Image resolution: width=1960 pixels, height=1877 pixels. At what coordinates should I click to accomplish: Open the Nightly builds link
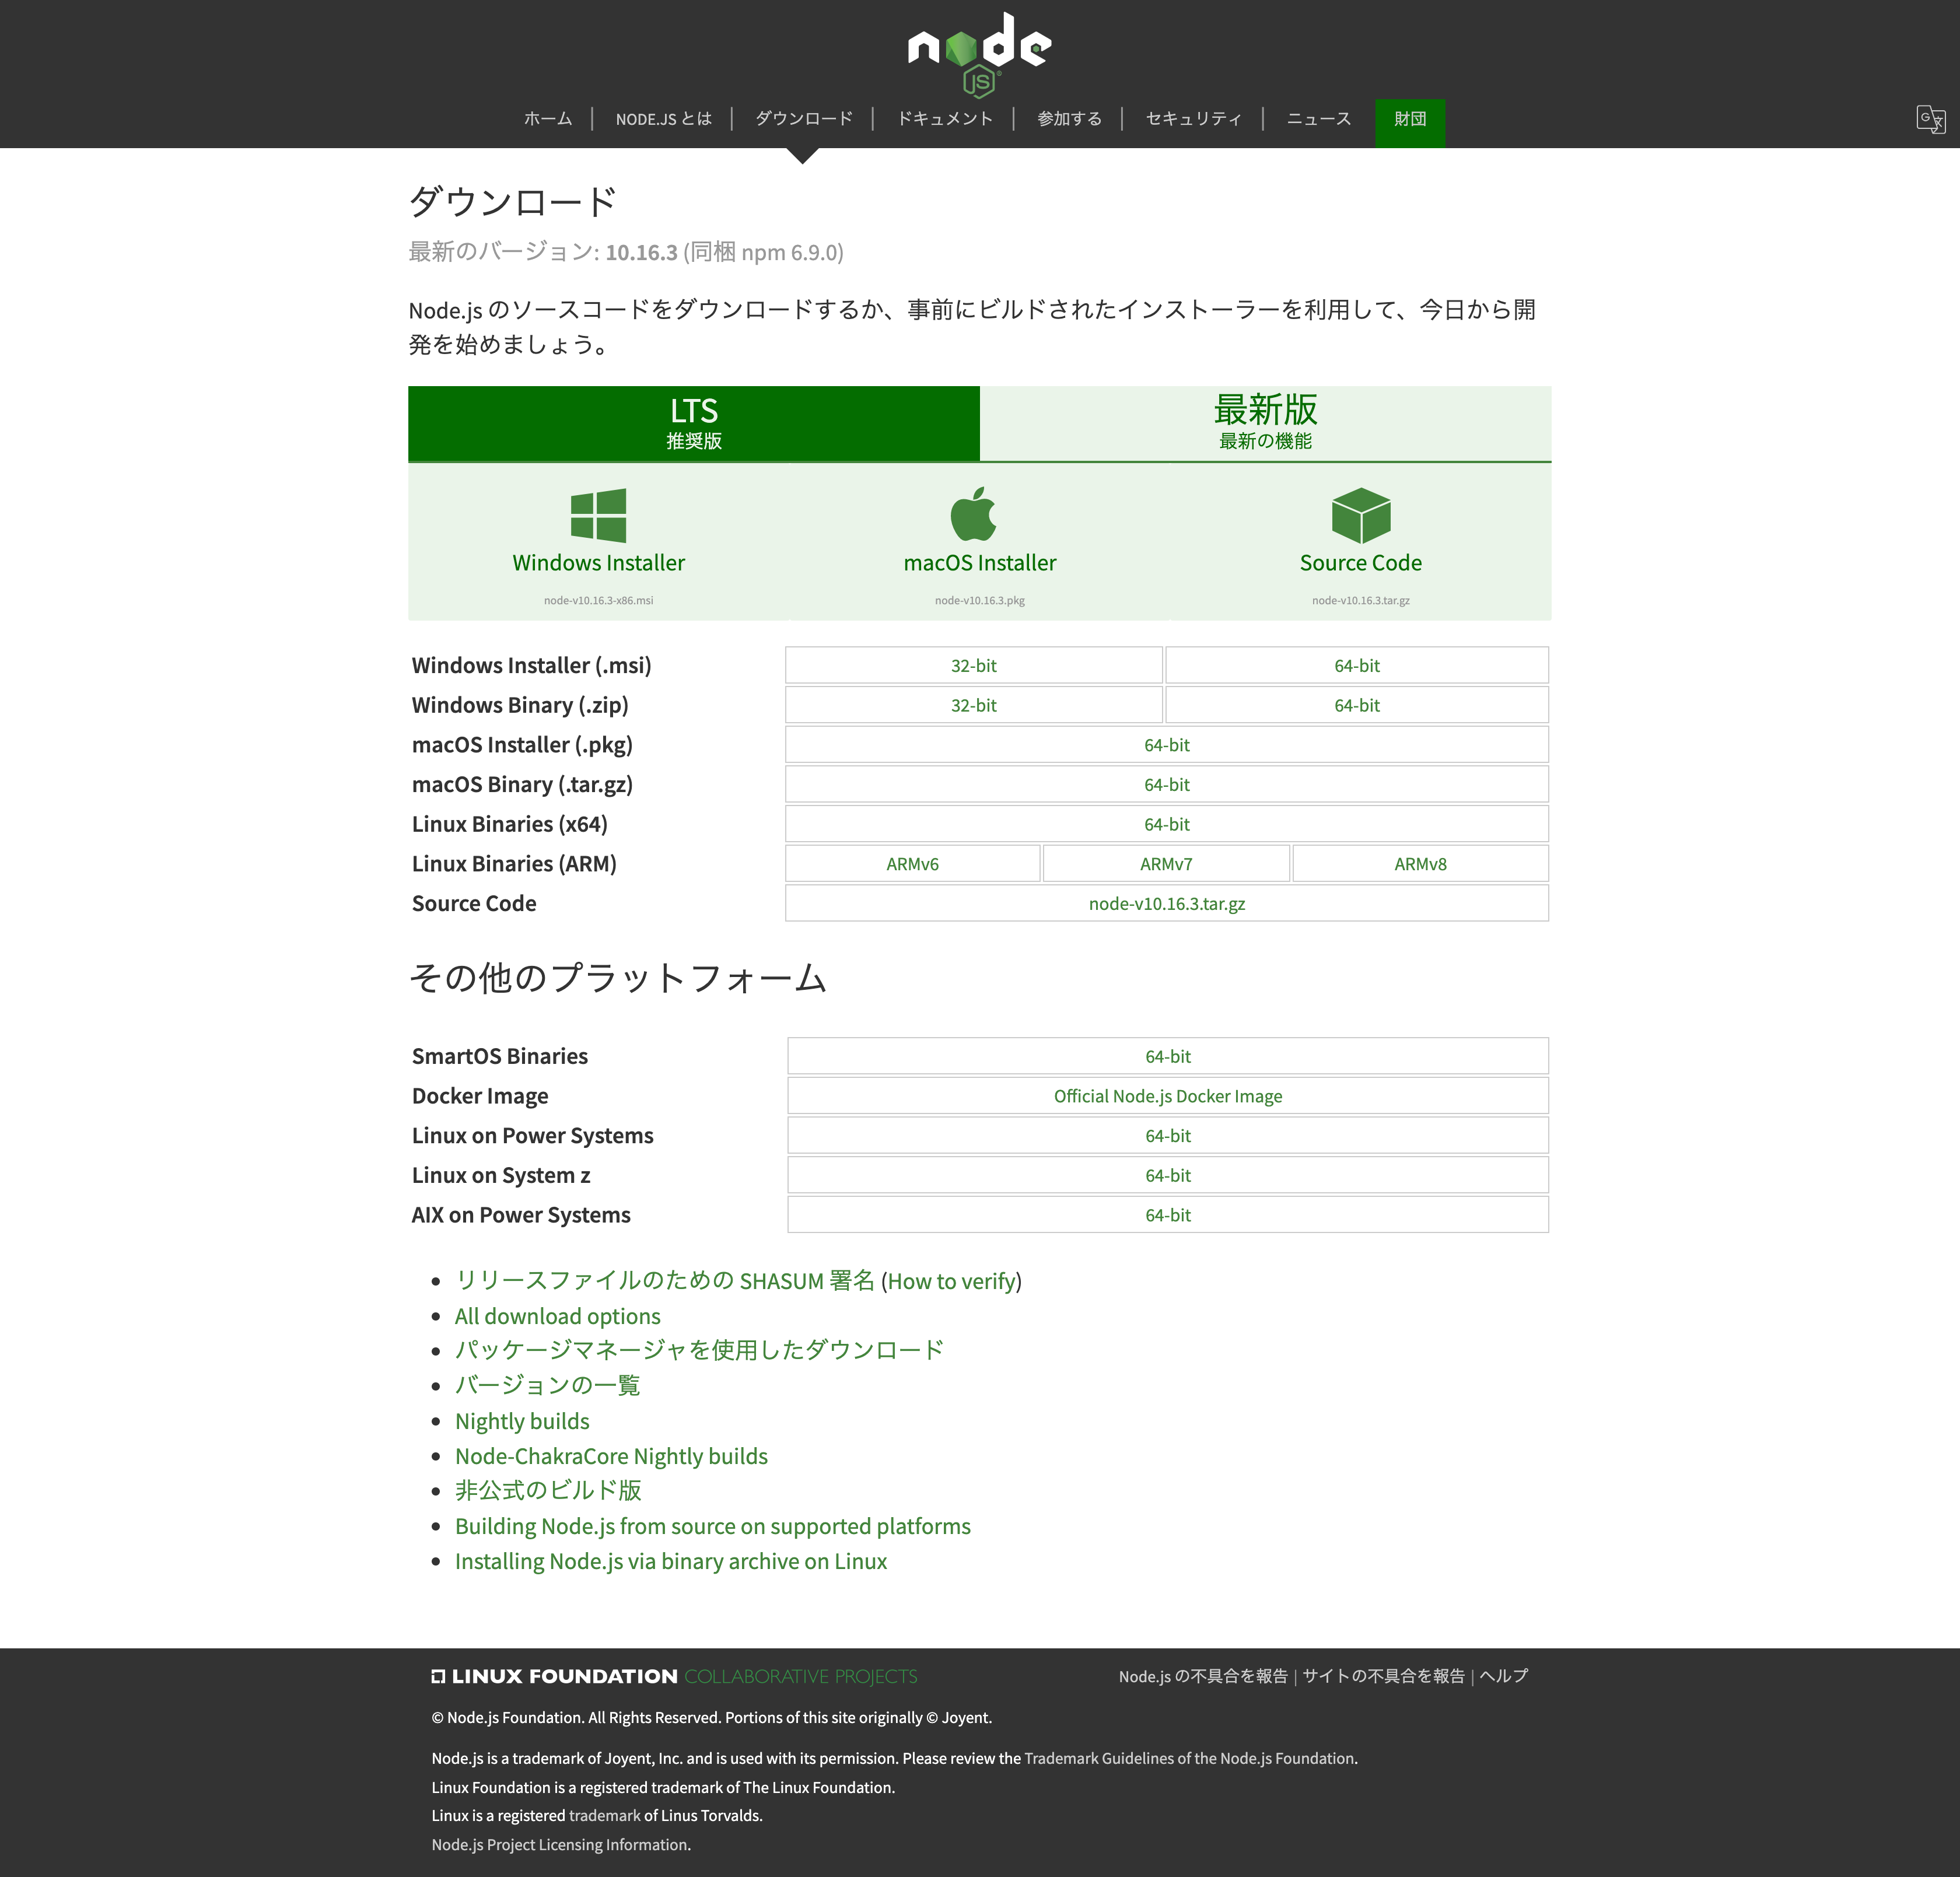point(521,1420)
